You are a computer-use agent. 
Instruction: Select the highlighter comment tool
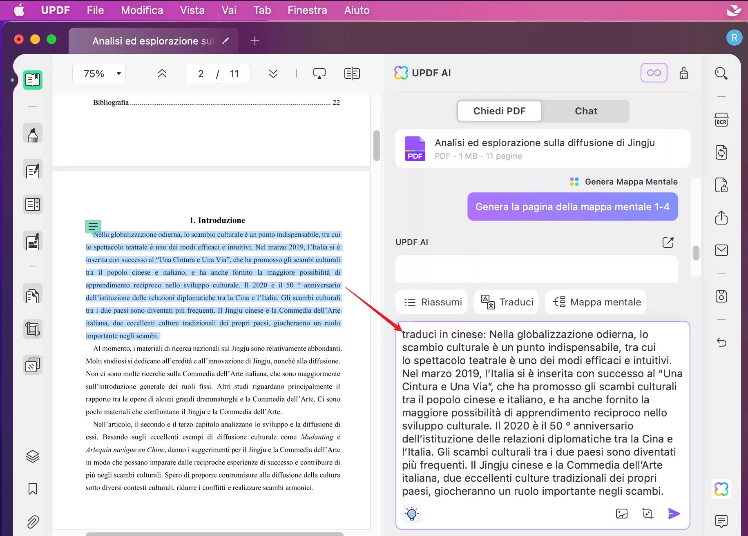coord(33,133)
